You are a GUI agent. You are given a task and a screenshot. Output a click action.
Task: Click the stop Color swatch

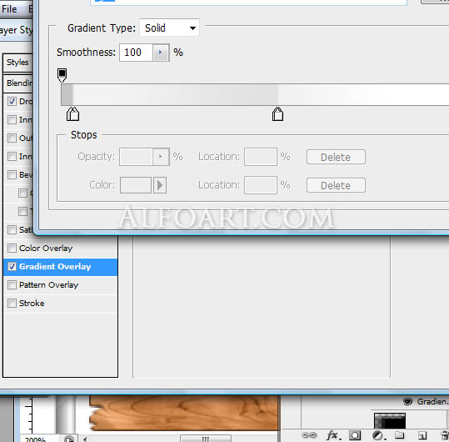[136, 185]
